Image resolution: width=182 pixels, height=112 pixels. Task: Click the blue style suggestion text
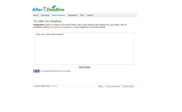(81, 27)
